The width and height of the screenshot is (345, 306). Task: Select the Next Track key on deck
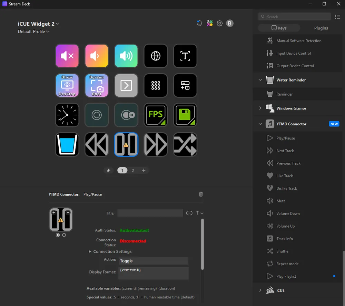point(156,144)
